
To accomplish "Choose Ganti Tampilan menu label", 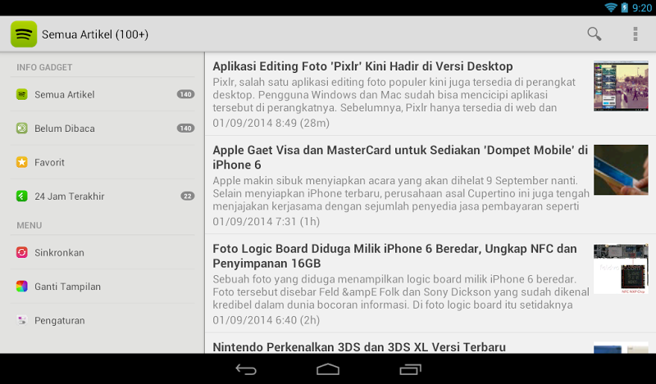I will [x=68, y=287].
